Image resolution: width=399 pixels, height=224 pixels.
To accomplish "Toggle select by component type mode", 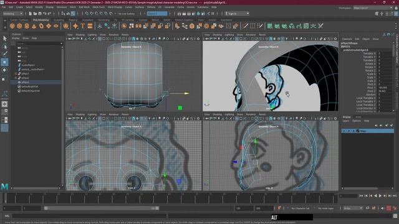I will coord(73,14).
